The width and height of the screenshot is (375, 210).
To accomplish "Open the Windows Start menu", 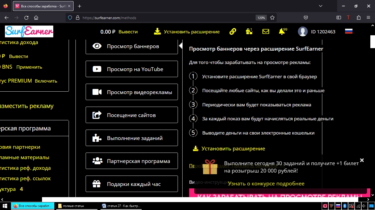I will [5, 206].
